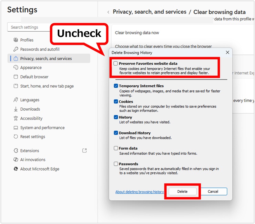The height and width of the screenshot is (224, 255).
Task: Click the Downloads arrow icon
Action: pyautogui.click(x=16, y=109)
